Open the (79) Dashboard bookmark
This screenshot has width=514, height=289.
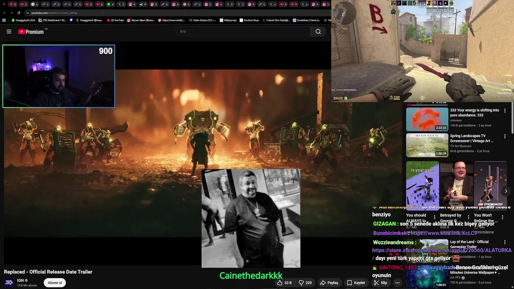[x=52, y=20]
